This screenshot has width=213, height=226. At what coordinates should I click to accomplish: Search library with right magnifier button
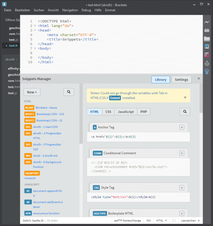point(185,112)
